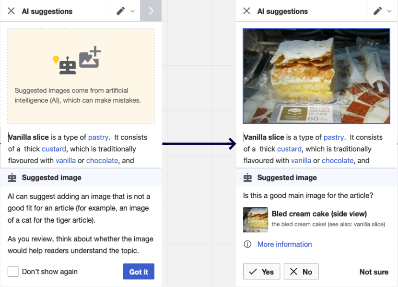Click the pencil edit icon in right panel
The height and width of the screenshot is (287, 398).
(377, 11)
